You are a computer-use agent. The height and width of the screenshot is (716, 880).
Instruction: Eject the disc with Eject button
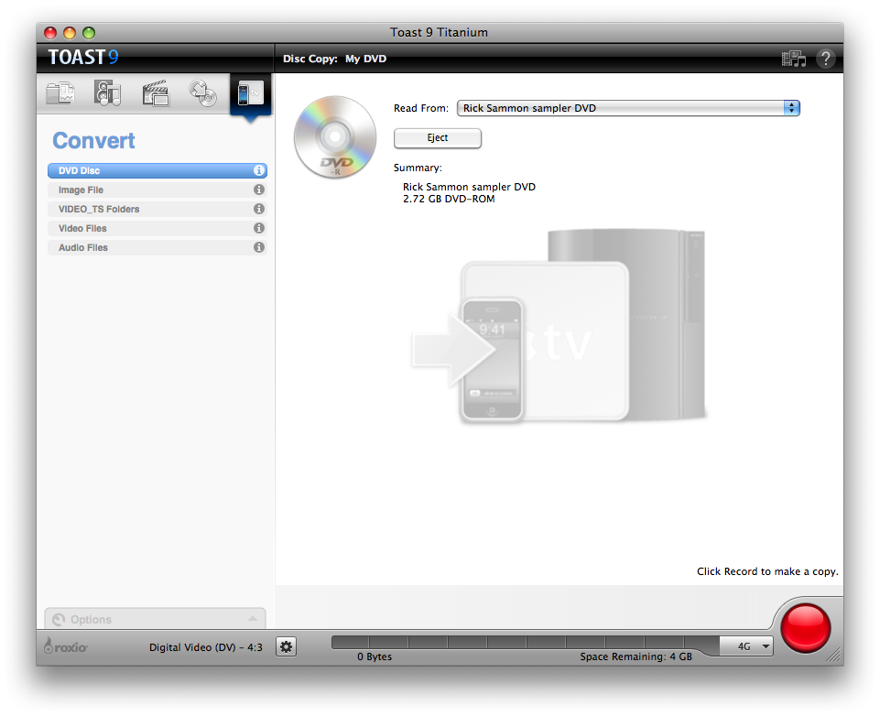tap(437, 138)
